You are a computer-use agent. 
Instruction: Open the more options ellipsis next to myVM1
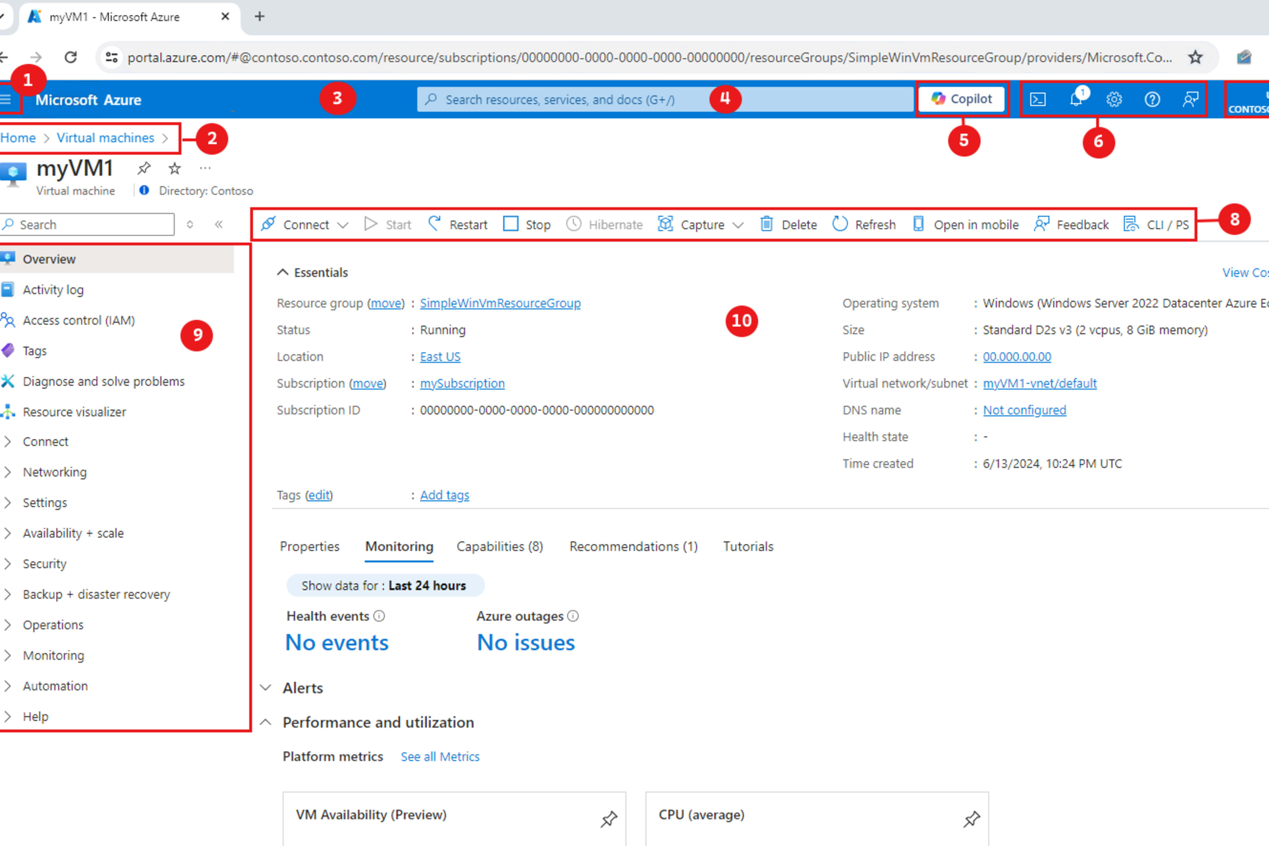pos(205,168)
